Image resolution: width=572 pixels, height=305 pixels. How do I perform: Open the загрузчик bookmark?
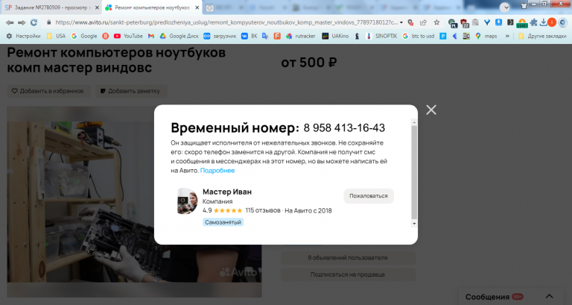220,36
